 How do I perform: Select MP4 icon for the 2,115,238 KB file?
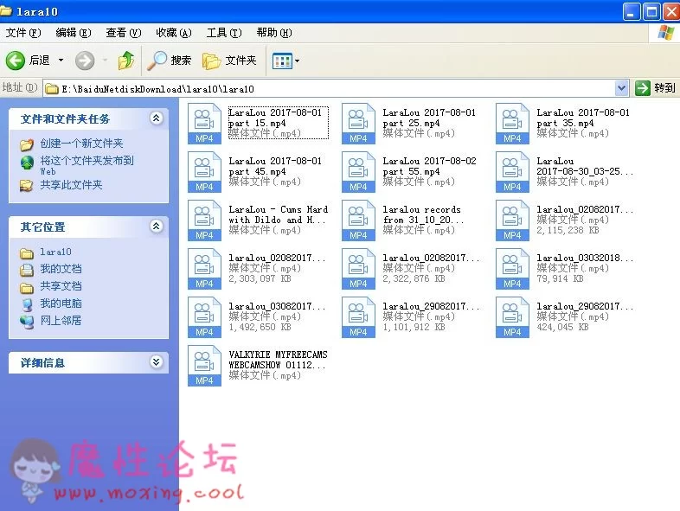[512, 220]
